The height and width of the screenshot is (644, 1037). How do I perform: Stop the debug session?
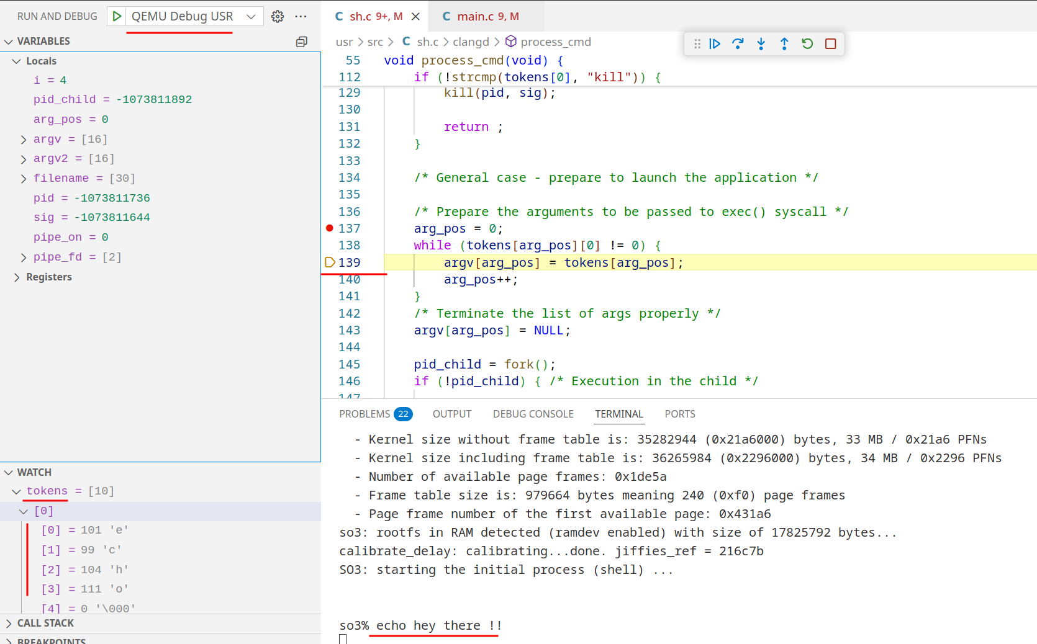830,43
